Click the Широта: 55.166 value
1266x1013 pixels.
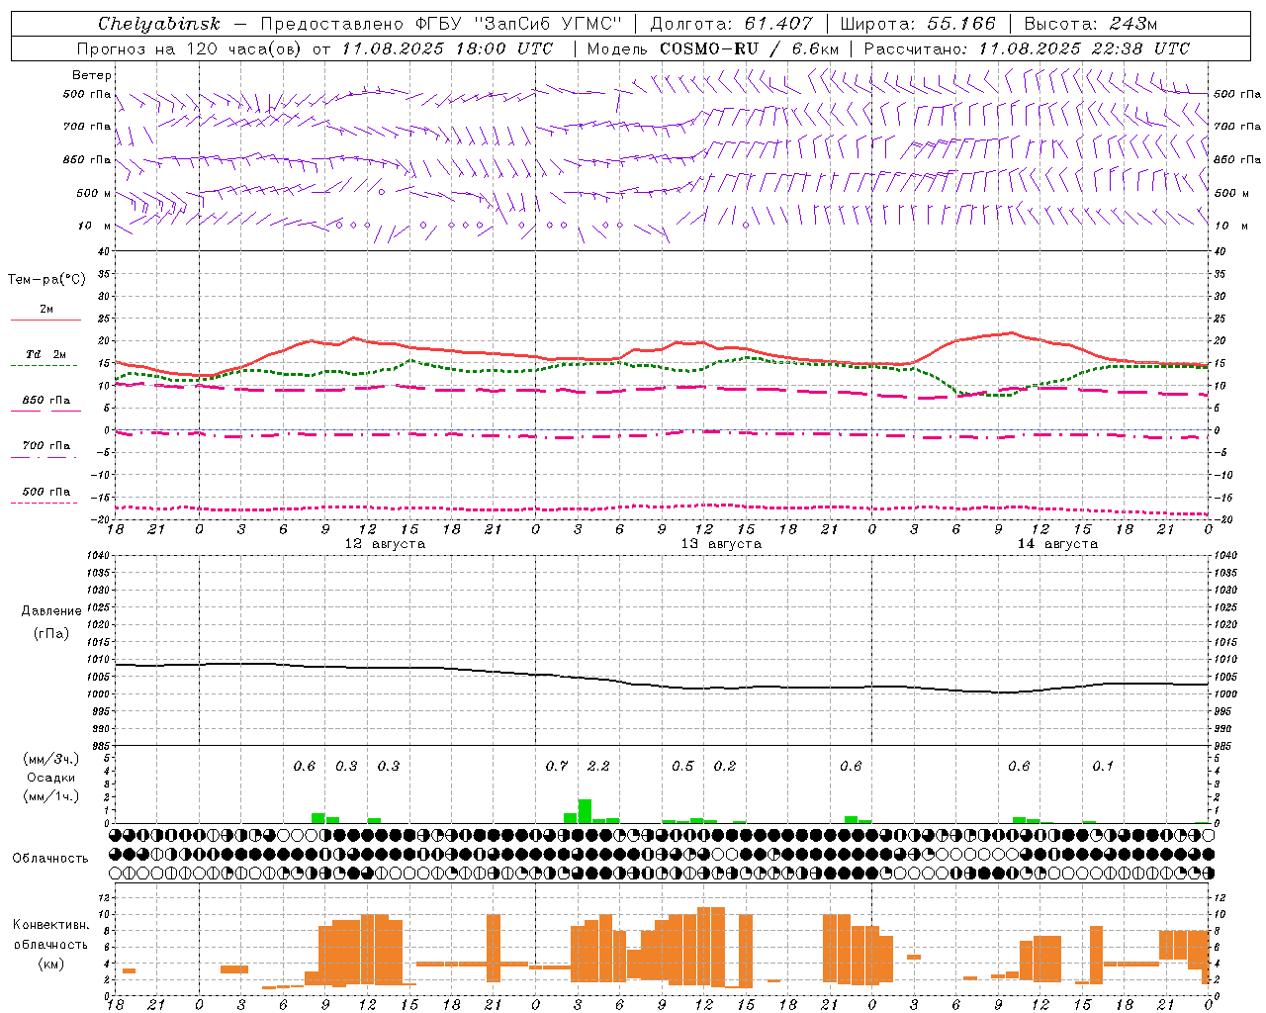918,24
